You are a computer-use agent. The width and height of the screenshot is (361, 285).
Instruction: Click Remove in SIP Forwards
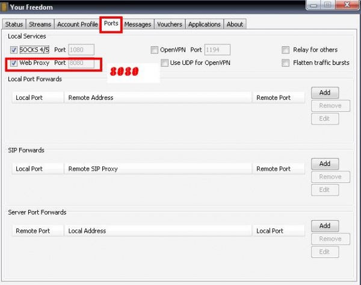point(330,177)
